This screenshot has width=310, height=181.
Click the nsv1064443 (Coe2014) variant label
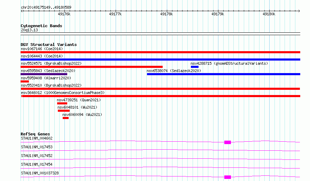pyautogui.click(x=42, y=56)
